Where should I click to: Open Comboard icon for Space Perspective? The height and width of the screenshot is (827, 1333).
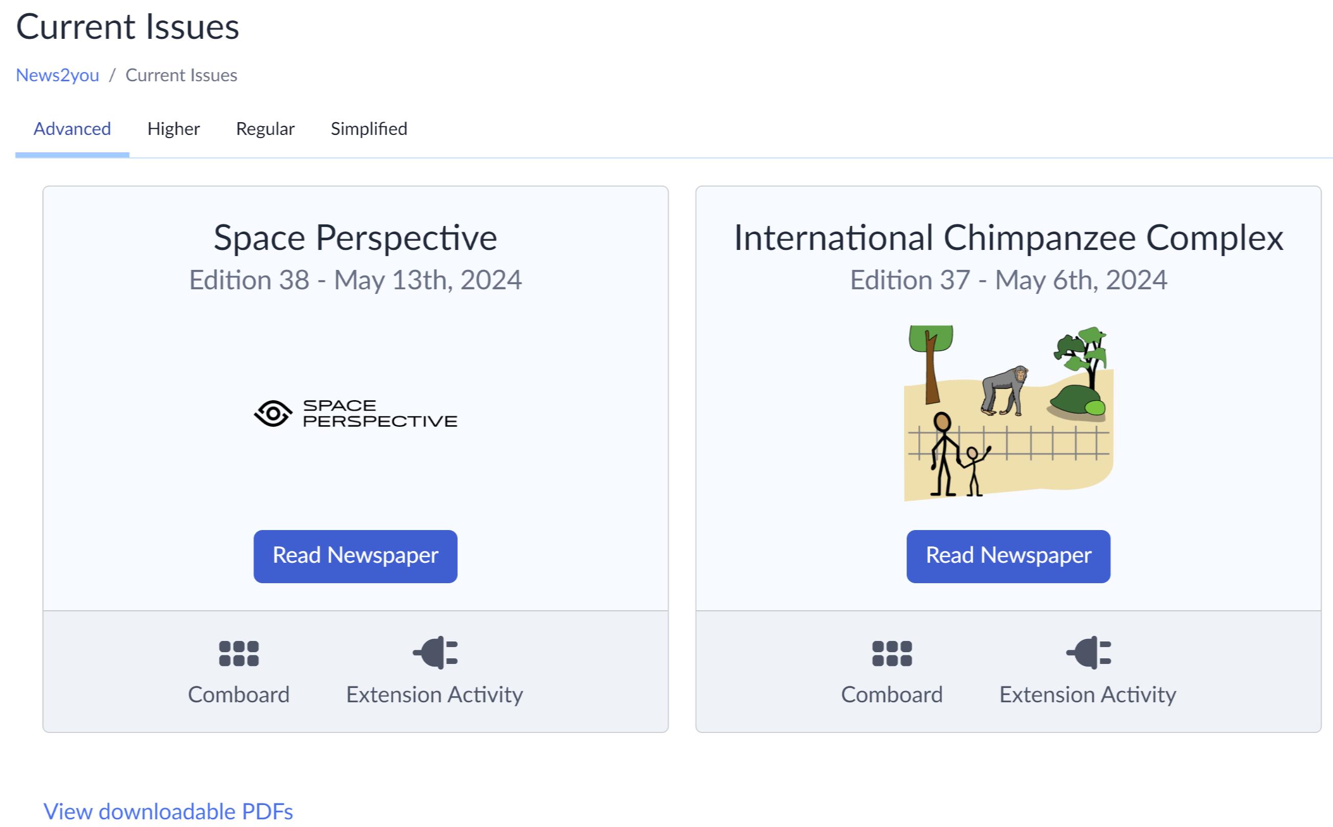238,654
